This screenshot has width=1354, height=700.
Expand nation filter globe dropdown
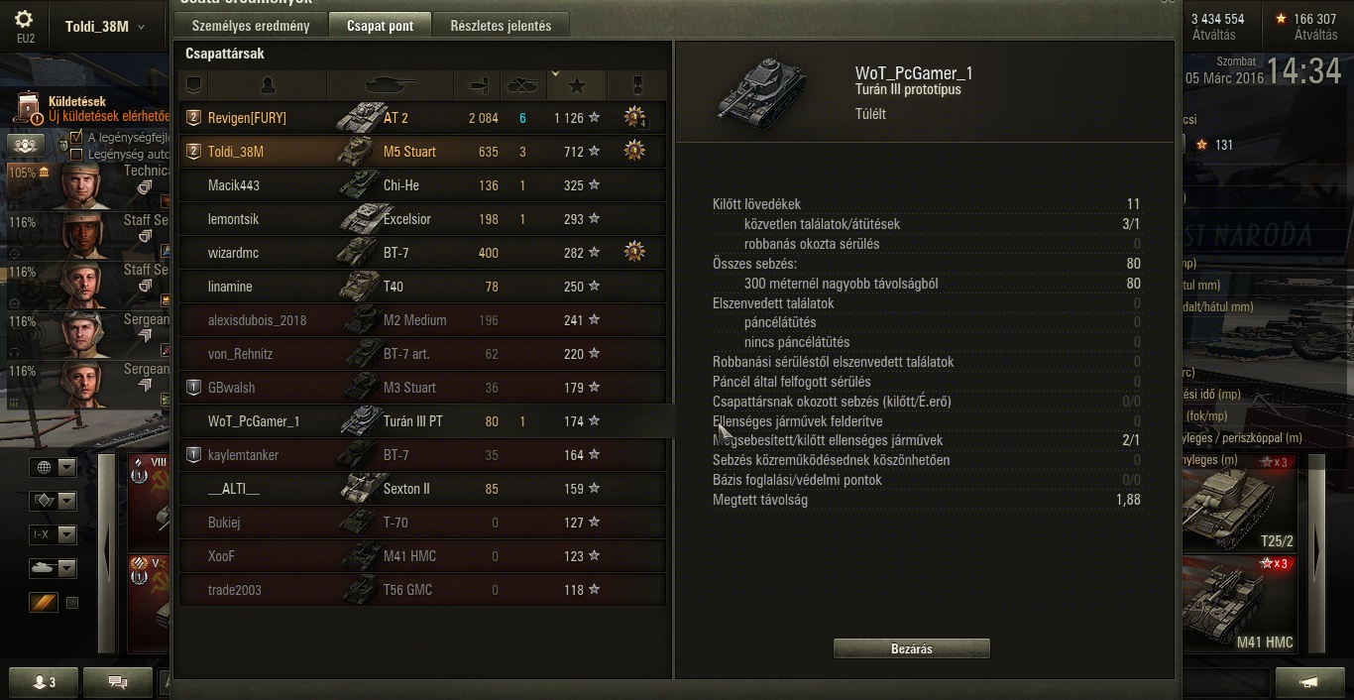pyautogui.click(x=54, y=468)
